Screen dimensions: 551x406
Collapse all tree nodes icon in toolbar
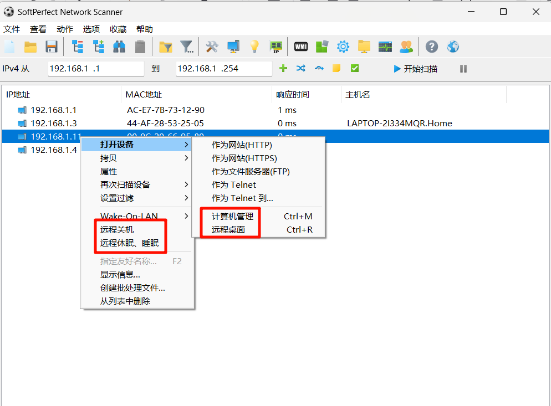77,47
